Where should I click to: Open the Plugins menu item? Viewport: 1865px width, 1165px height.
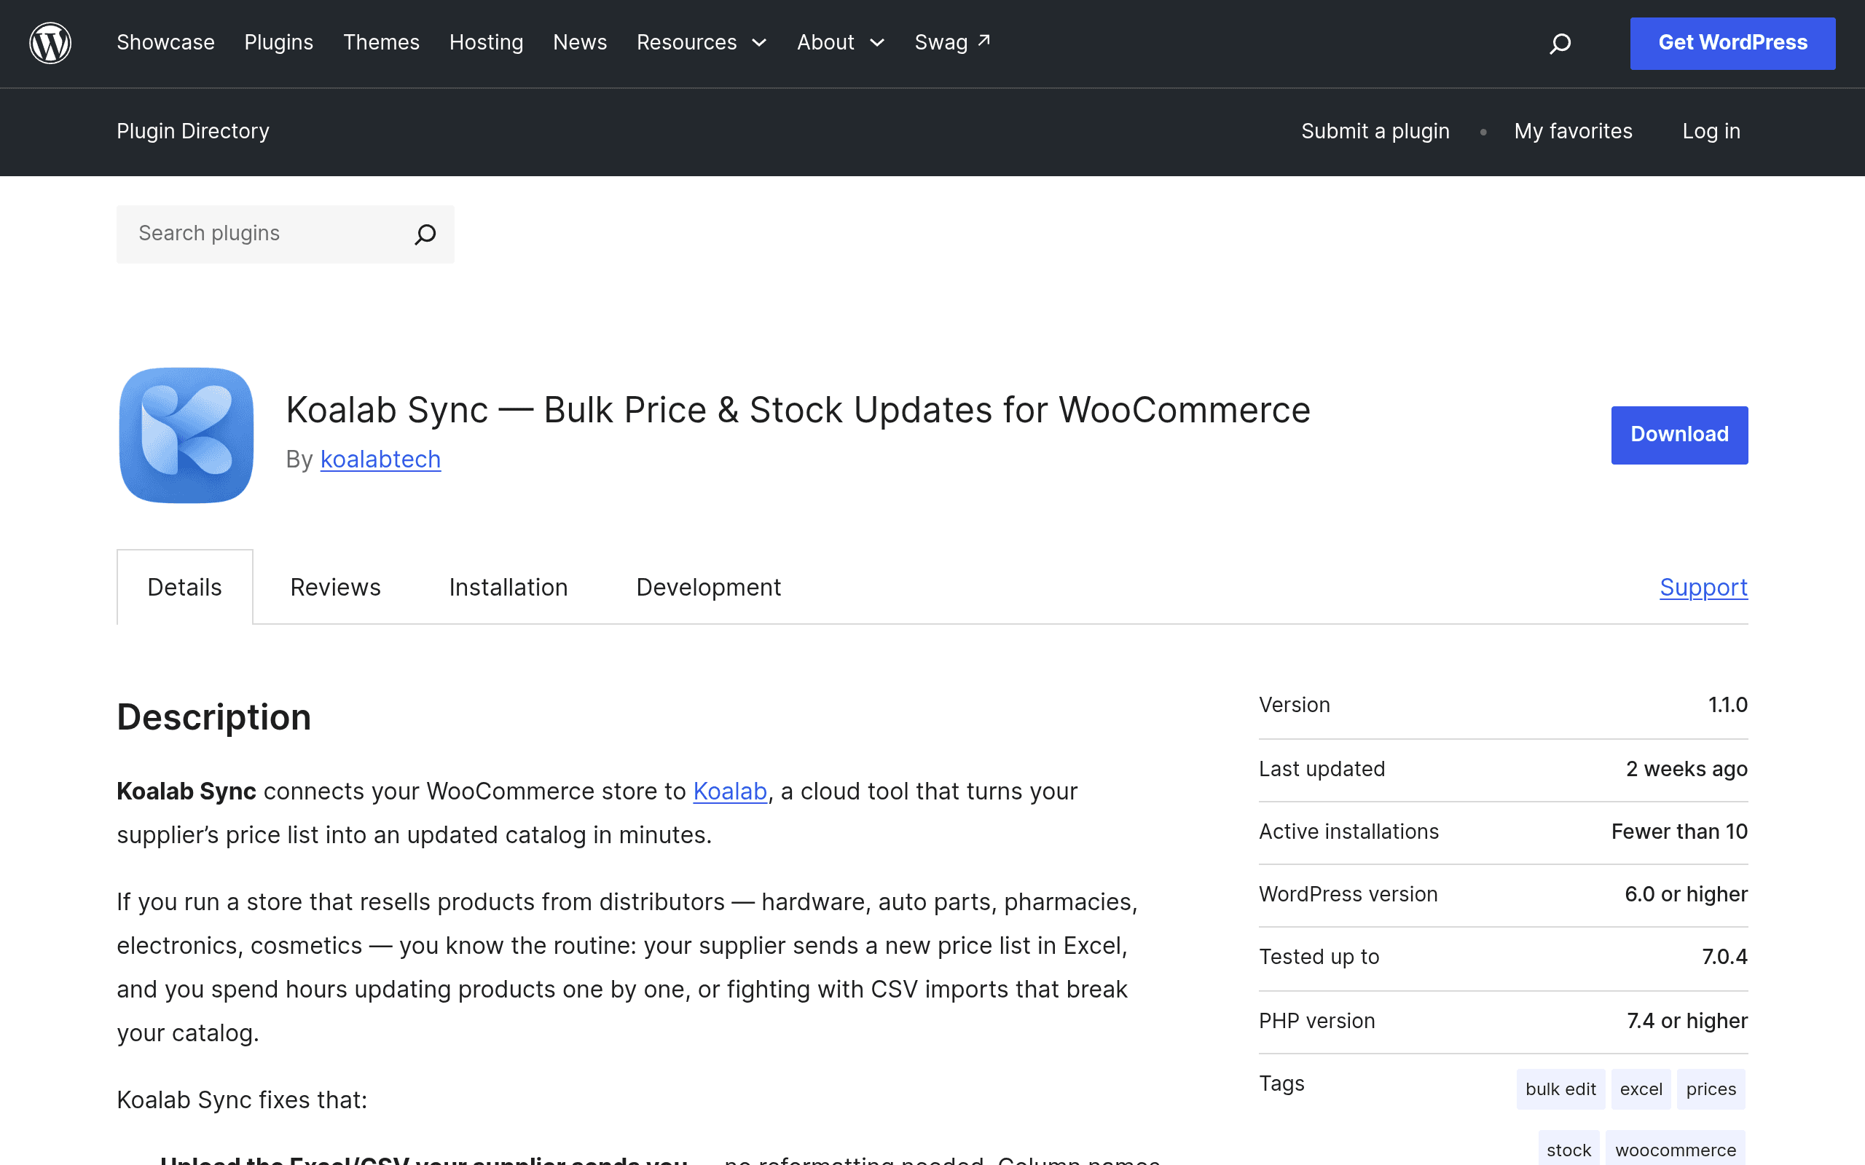279,42
